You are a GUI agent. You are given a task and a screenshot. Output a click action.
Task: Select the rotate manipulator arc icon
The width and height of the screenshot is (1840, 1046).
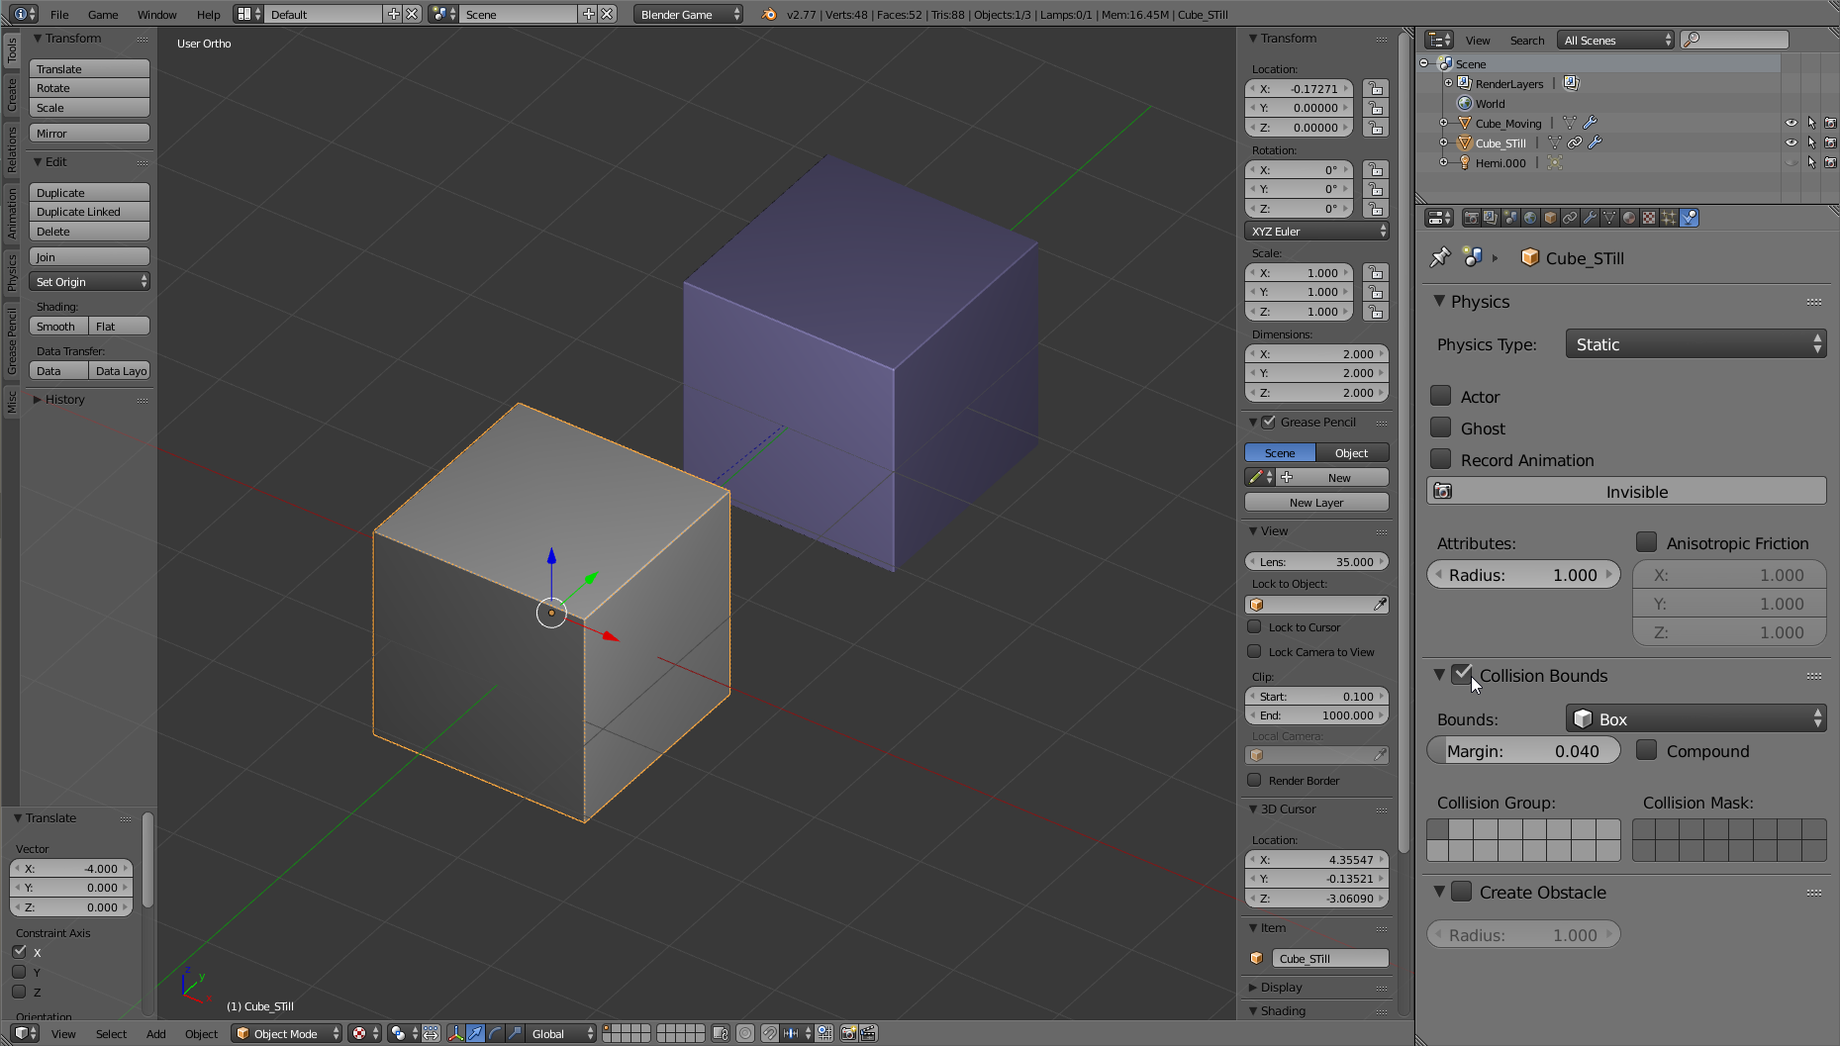pos(495,1033)
